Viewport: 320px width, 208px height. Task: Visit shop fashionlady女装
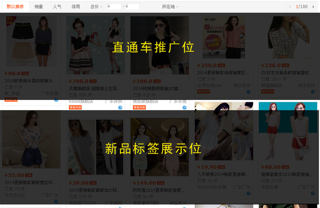(x=212, y=187)
